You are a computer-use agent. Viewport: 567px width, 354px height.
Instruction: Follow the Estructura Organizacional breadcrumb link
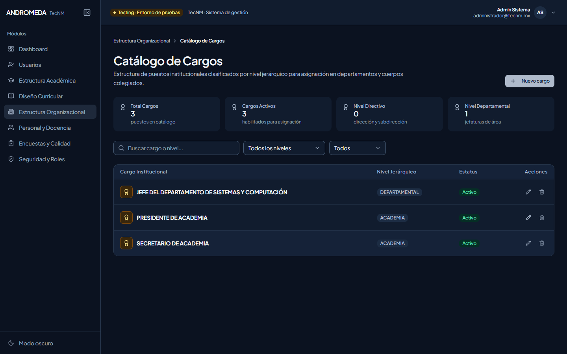coord(142,41)
